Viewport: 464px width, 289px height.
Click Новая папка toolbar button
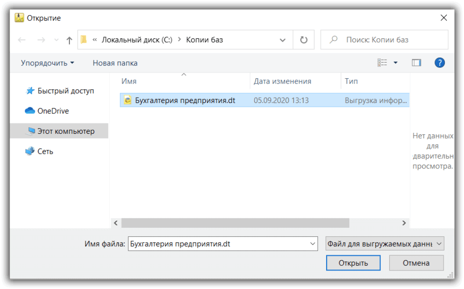(x=115, y=63)
